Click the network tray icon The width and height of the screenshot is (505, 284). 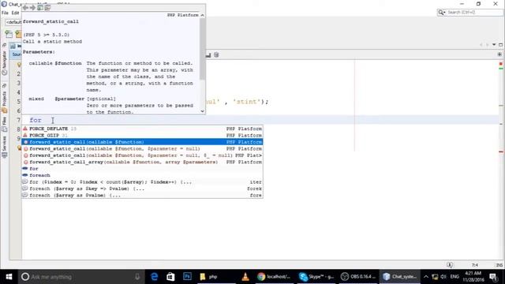[x=435, y=277]
